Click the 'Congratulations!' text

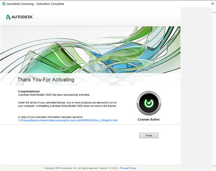point(29,91)
